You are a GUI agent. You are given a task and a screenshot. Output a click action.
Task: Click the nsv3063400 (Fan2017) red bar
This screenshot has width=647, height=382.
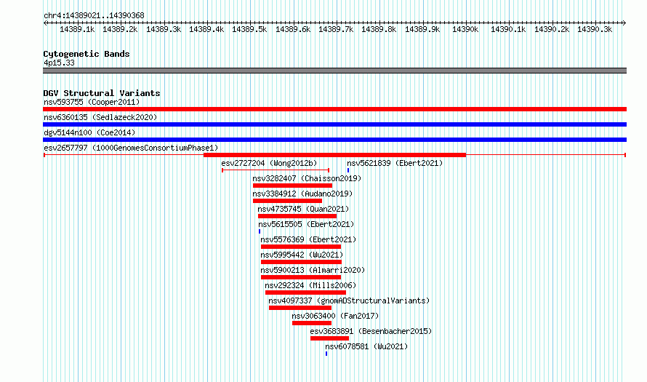click(312, 323)
